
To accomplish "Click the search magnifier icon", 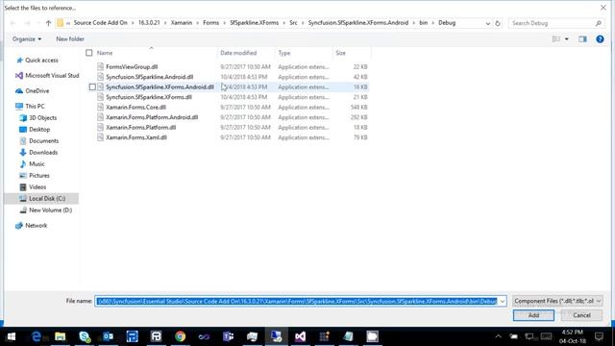I will tap(598, 23).
